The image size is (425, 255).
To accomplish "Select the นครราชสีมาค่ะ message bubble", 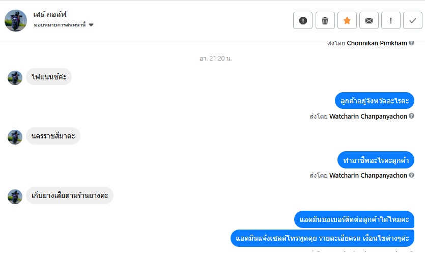I will click(x=53, y=136).
